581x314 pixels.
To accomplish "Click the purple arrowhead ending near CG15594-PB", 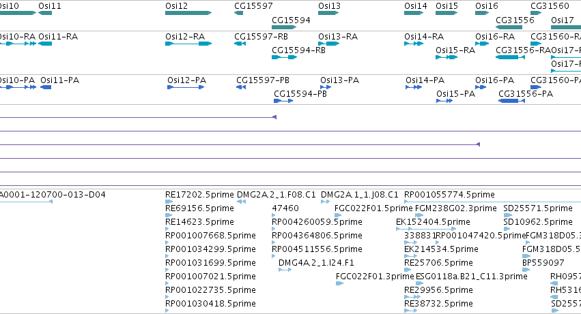I will pos(274,117).
